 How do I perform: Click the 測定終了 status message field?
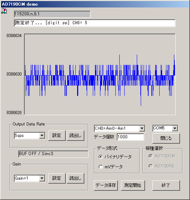click(95, 23)
